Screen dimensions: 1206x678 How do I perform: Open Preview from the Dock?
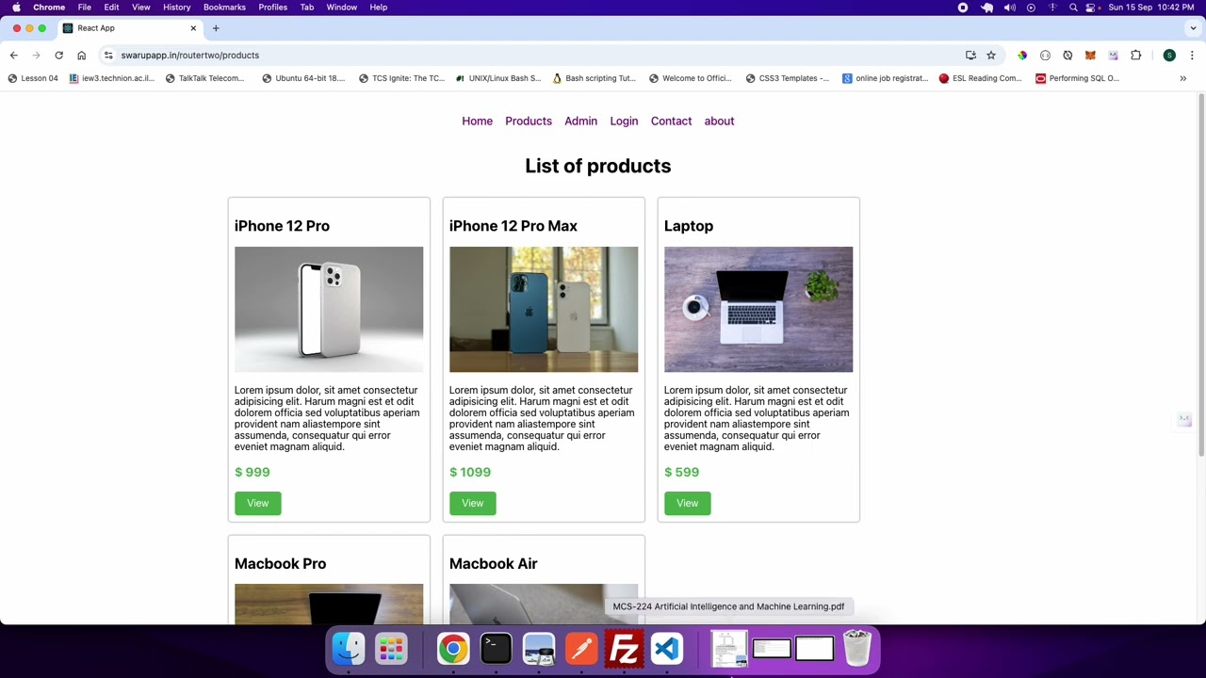(x=539, y=649)
